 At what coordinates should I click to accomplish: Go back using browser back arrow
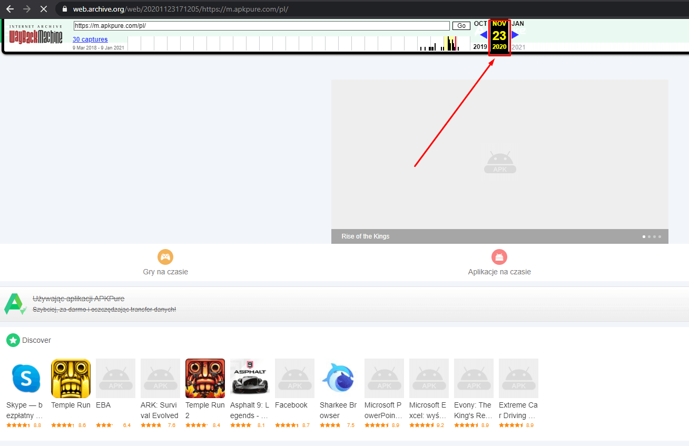coord(9,9)
